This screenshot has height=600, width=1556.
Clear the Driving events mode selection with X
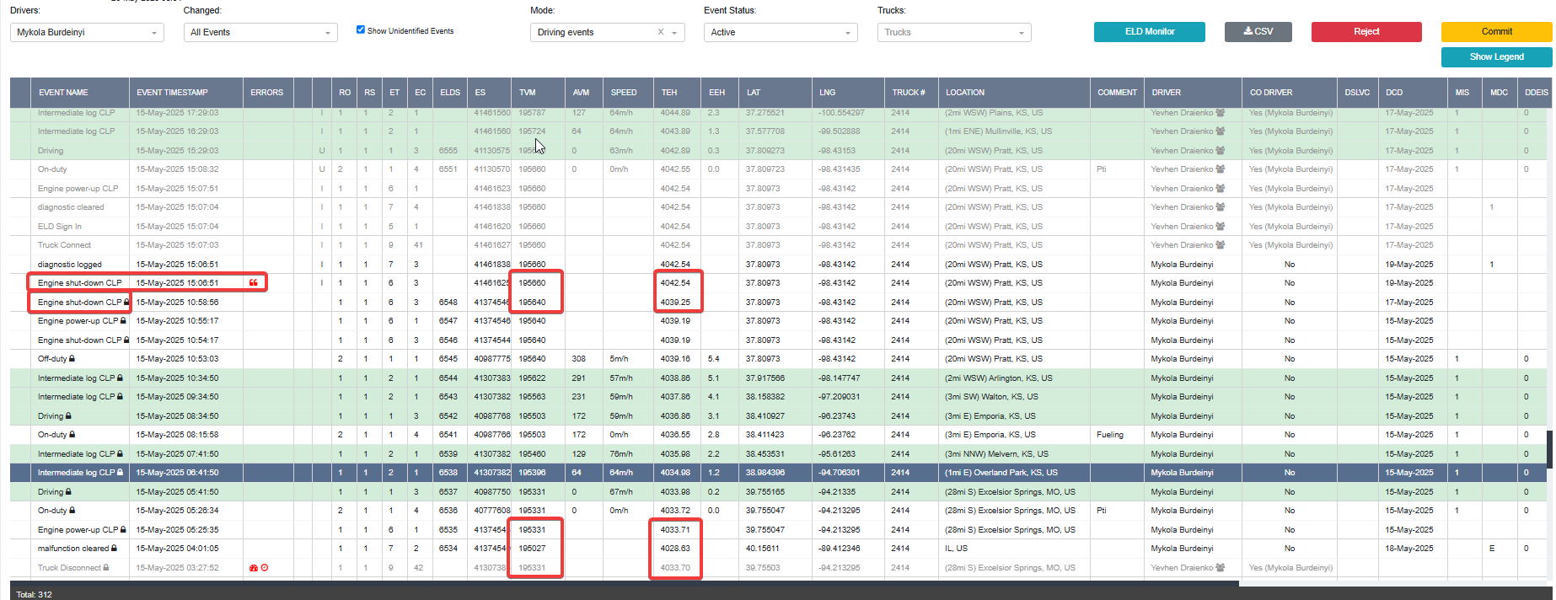(x=661, y=32)
